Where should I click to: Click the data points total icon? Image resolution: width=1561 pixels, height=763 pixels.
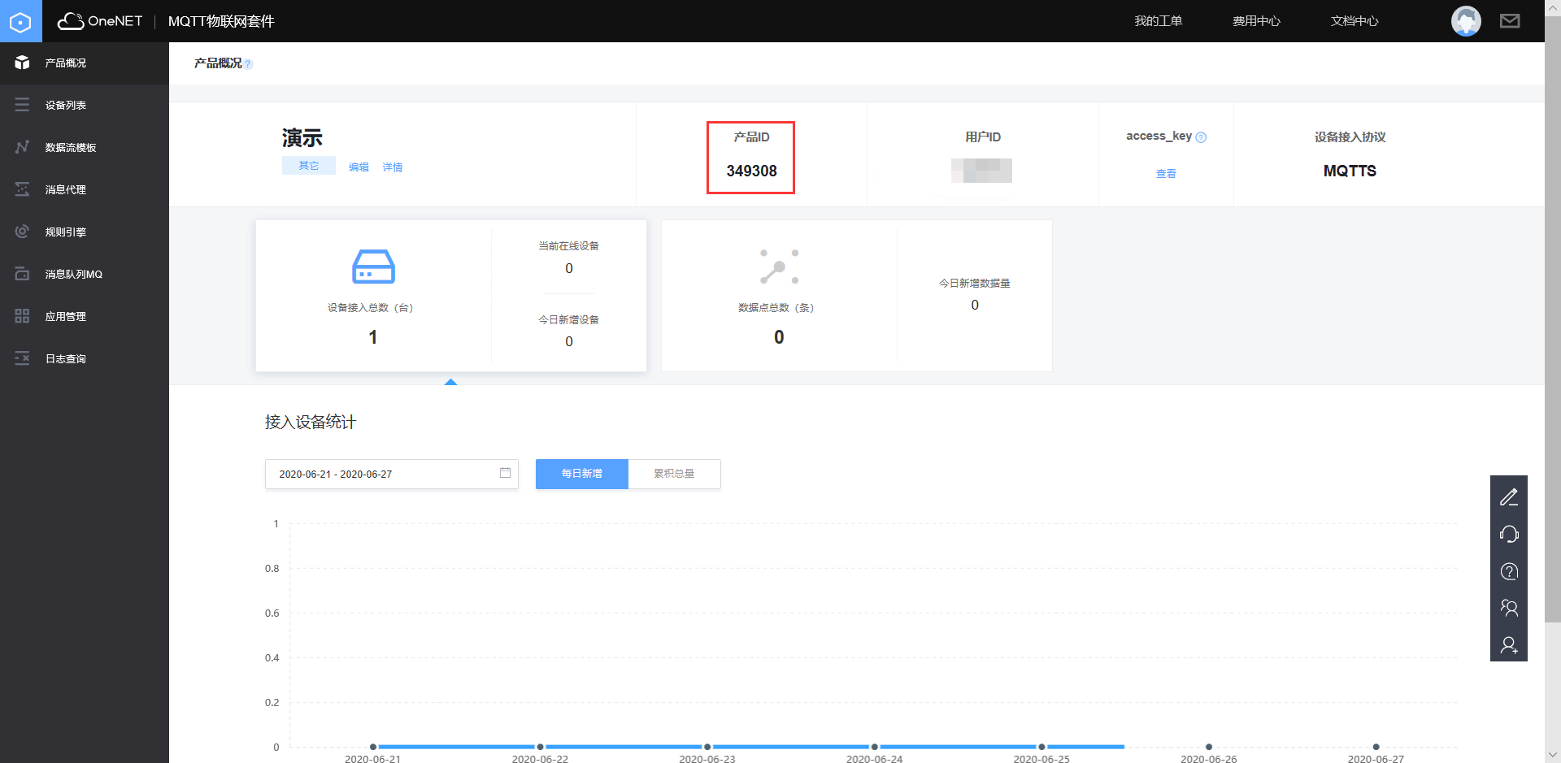[x=779, y=267]
